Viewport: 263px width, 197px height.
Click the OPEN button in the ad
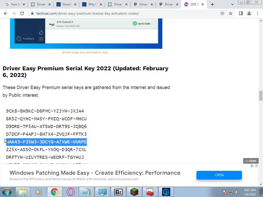[x=219, y=175]
